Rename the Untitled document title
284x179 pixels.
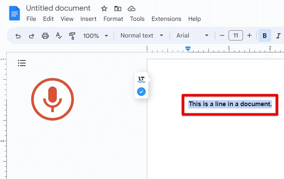coord(58,9)
